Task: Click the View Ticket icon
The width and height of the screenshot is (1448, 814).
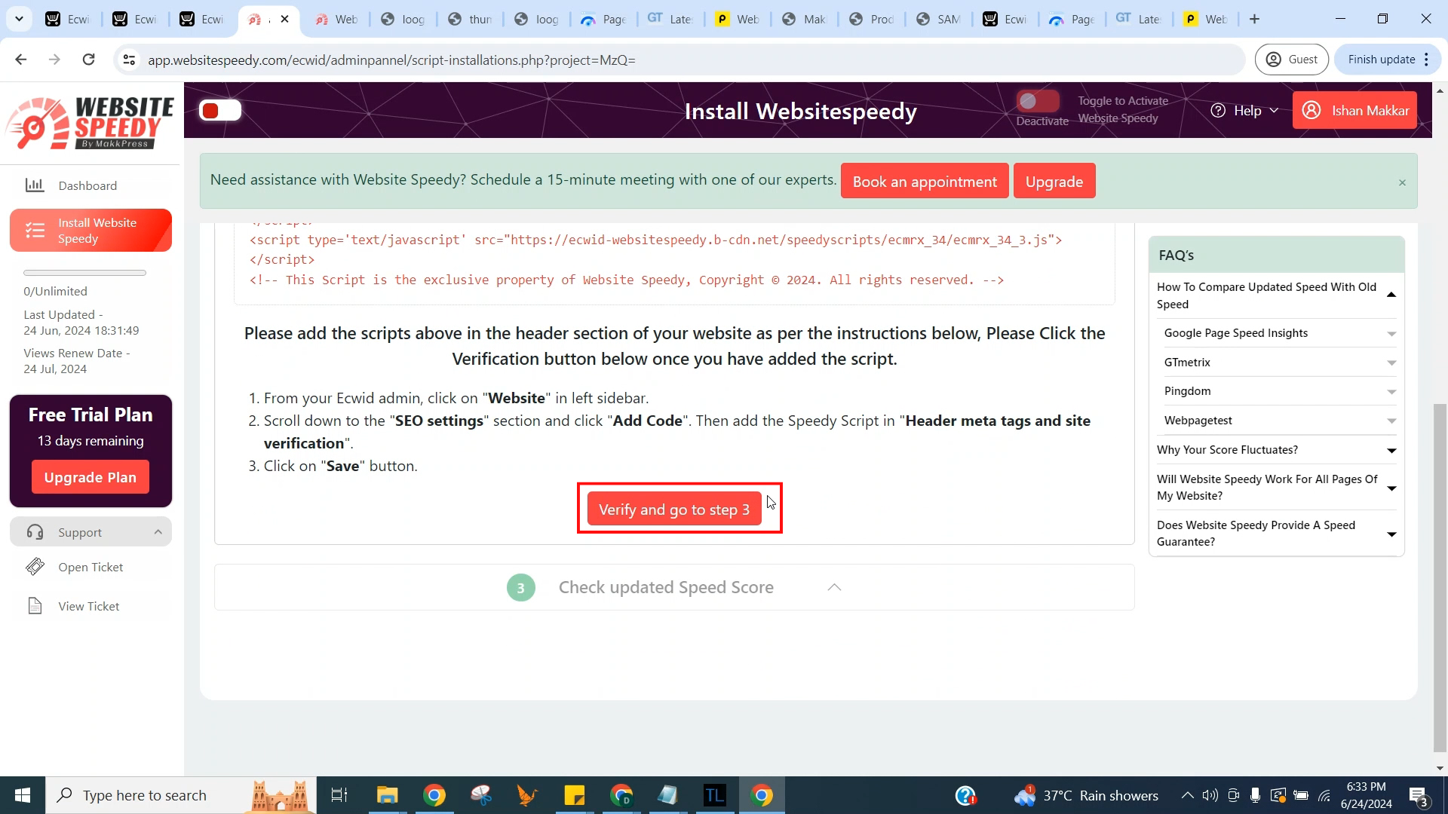Action: click(35, 605)
